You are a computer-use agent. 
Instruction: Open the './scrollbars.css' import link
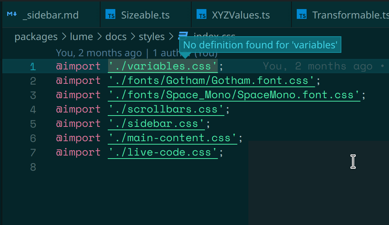[166, 109]
